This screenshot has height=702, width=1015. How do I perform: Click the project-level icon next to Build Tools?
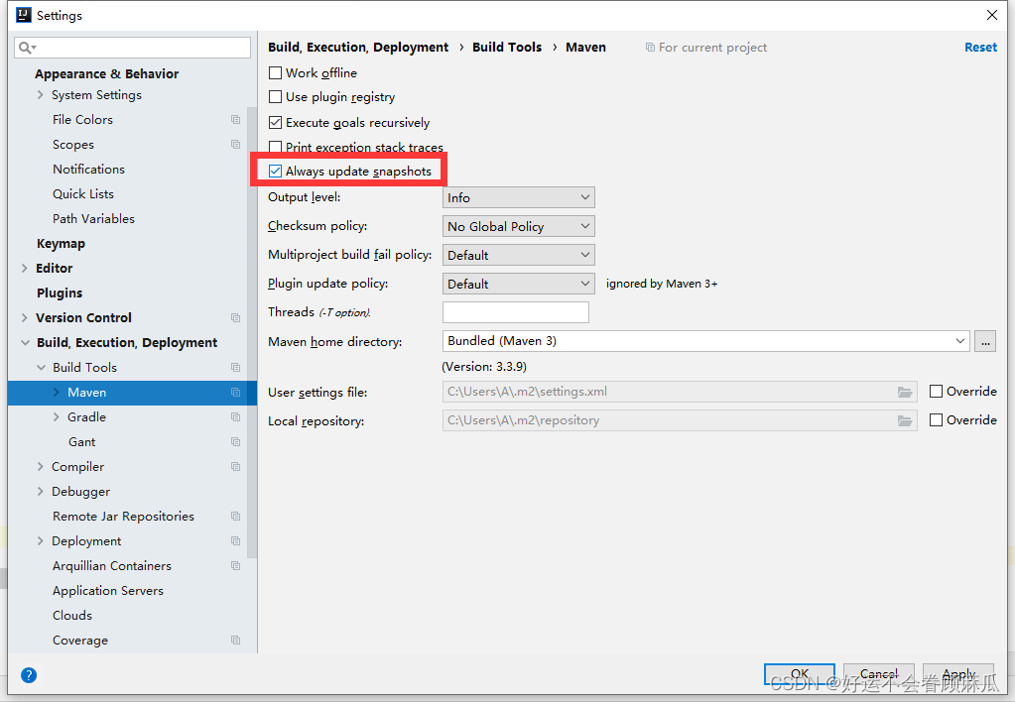[x=235, y=368]
